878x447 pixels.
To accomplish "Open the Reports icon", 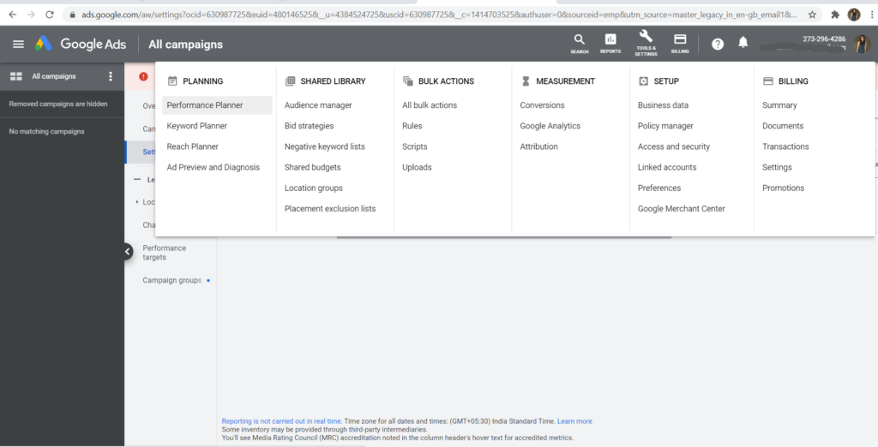I will pos(610,43).
